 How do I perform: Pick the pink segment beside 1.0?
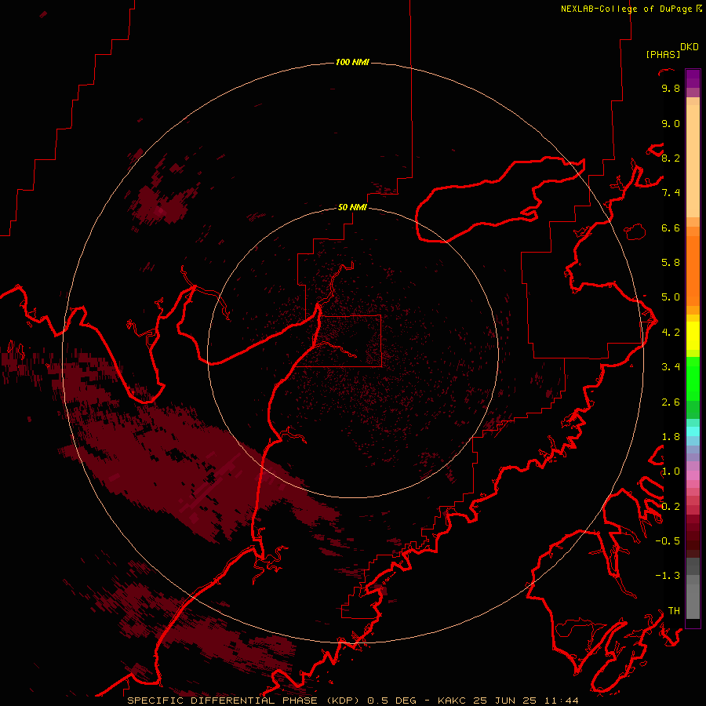(693, 475)
